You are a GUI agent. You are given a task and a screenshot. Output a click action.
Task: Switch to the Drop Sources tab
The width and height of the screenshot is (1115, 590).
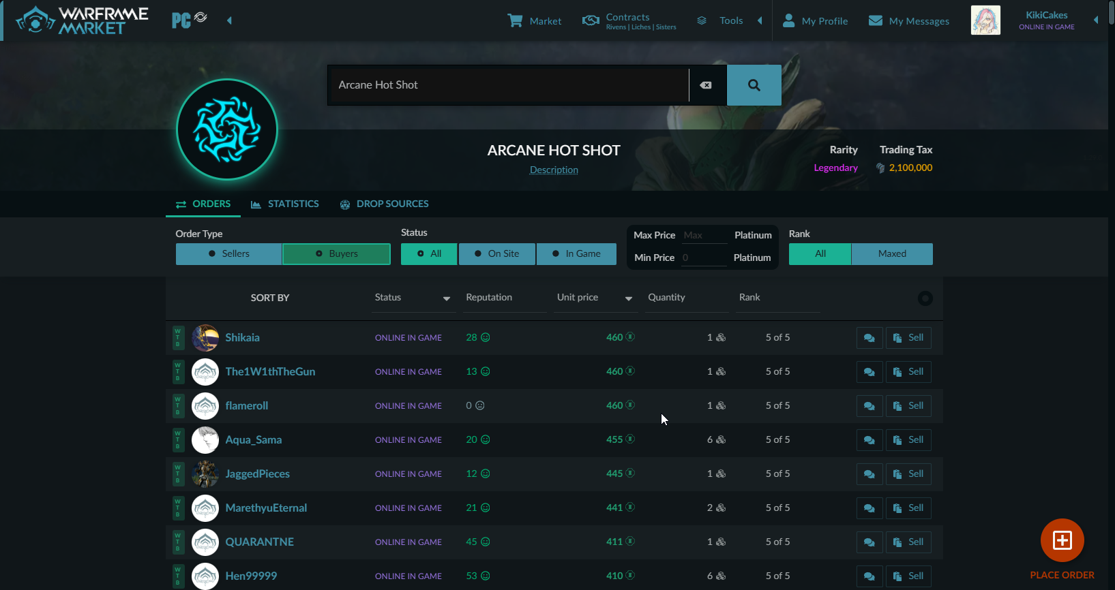tap(385, 204)
